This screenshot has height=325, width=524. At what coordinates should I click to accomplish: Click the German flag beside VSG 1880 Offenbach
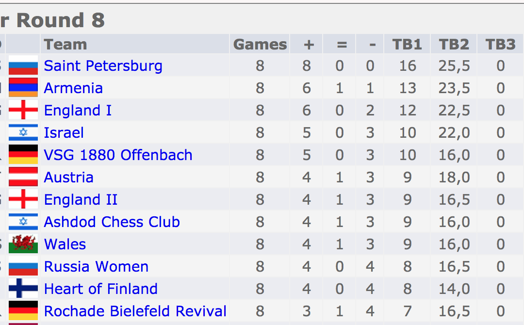23,154
